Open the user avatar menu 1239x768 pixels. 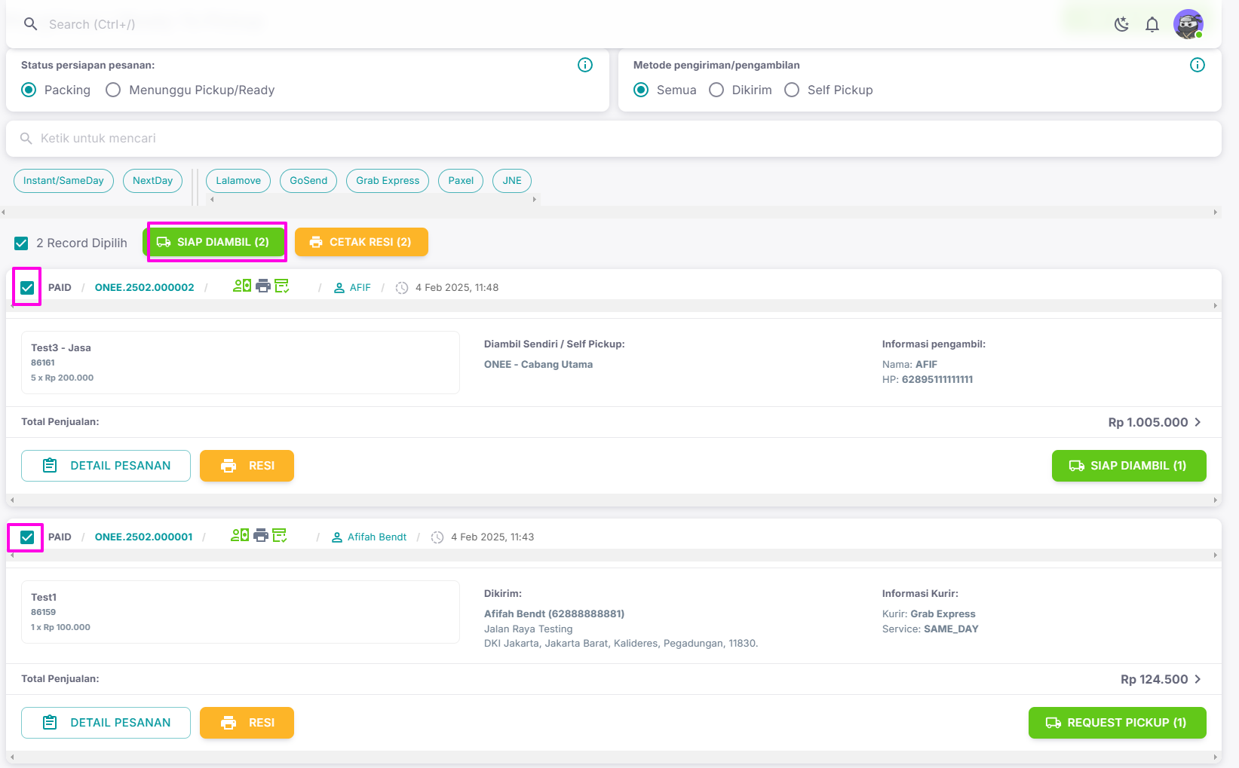point(1188,24)
